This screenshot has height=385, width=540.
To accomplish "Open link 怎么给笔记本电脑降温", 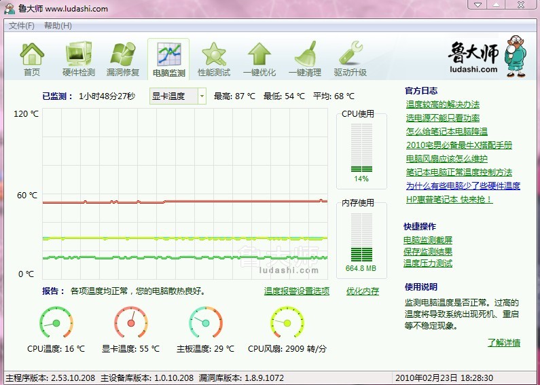I will [x=447, y=132].
